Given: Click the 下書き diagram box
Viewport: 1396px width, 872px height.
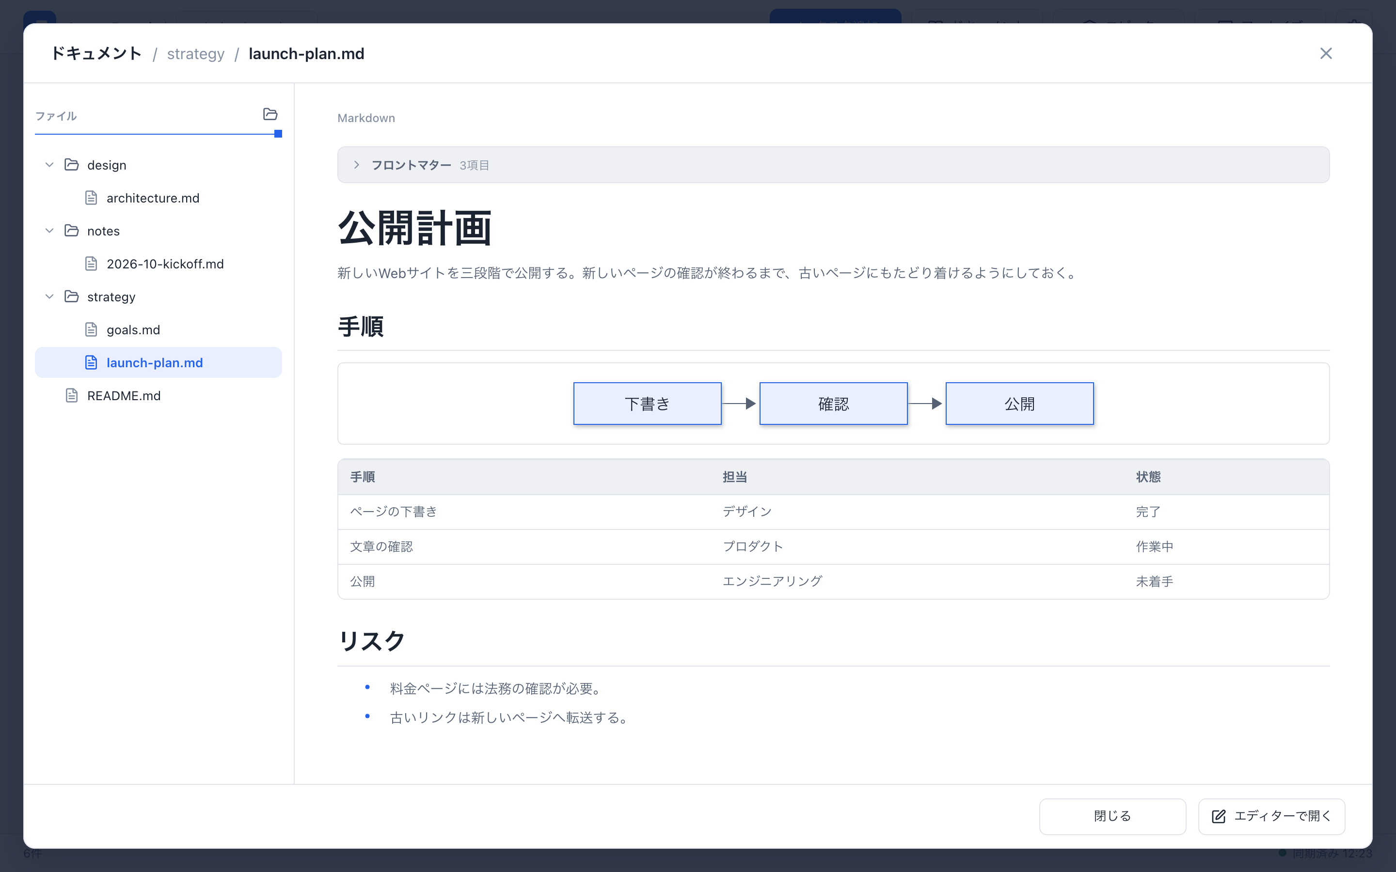Looking at the screenshot, I should click(647, 404).
